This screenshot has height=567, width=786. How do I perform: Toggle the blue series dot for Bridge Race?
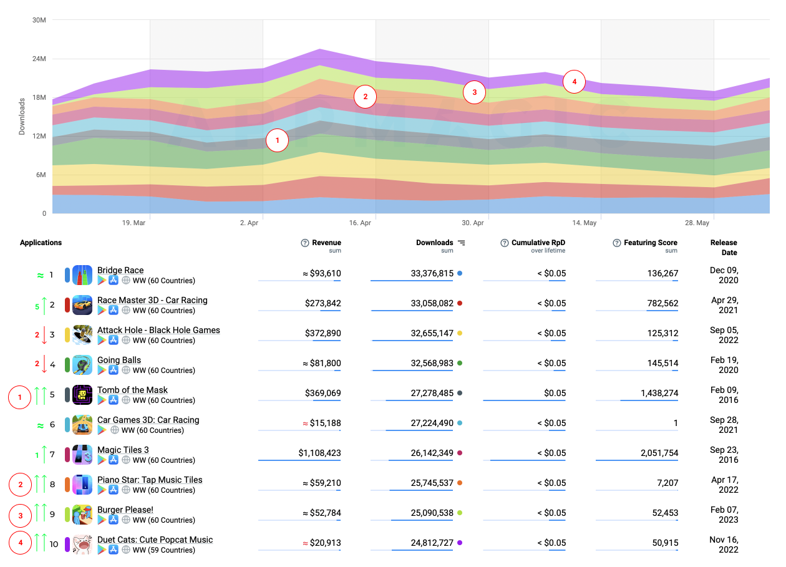458,273
